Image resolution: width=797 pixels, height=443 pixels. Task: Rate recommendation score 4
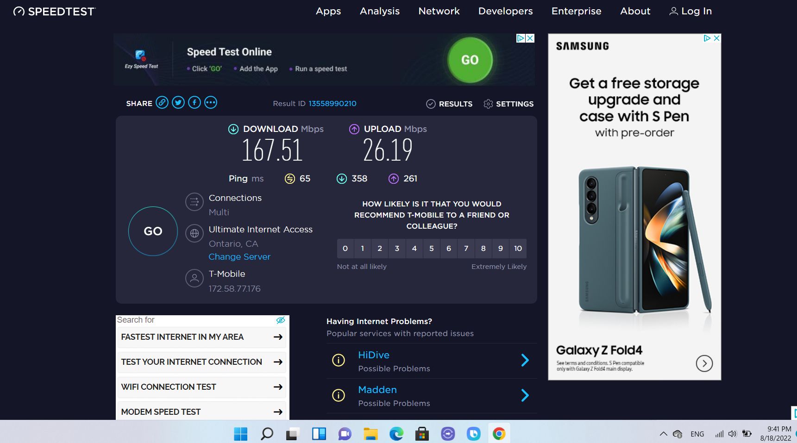coord(414,249)
